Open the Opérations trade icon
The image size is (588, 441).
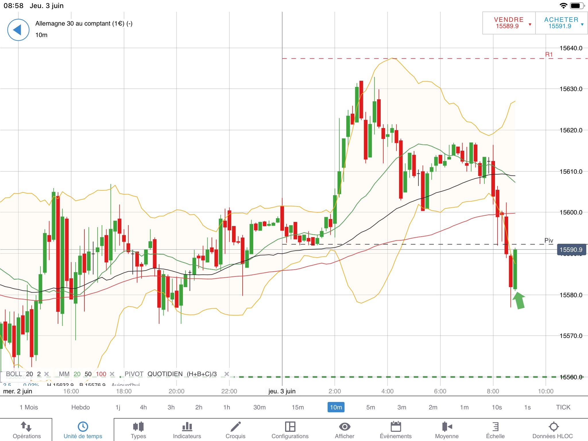click(x=26, y=427)
